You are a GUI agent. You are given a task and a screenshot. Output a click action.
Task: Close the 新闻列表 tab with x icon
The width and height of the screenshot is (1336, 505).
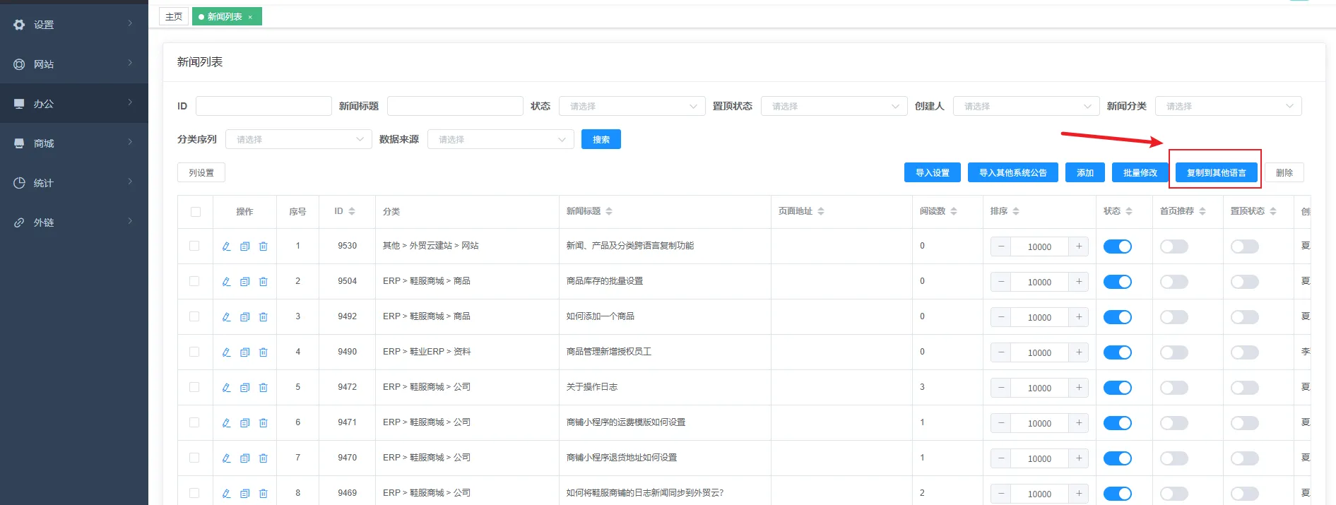pyautogui.click(x=250, y=17)
